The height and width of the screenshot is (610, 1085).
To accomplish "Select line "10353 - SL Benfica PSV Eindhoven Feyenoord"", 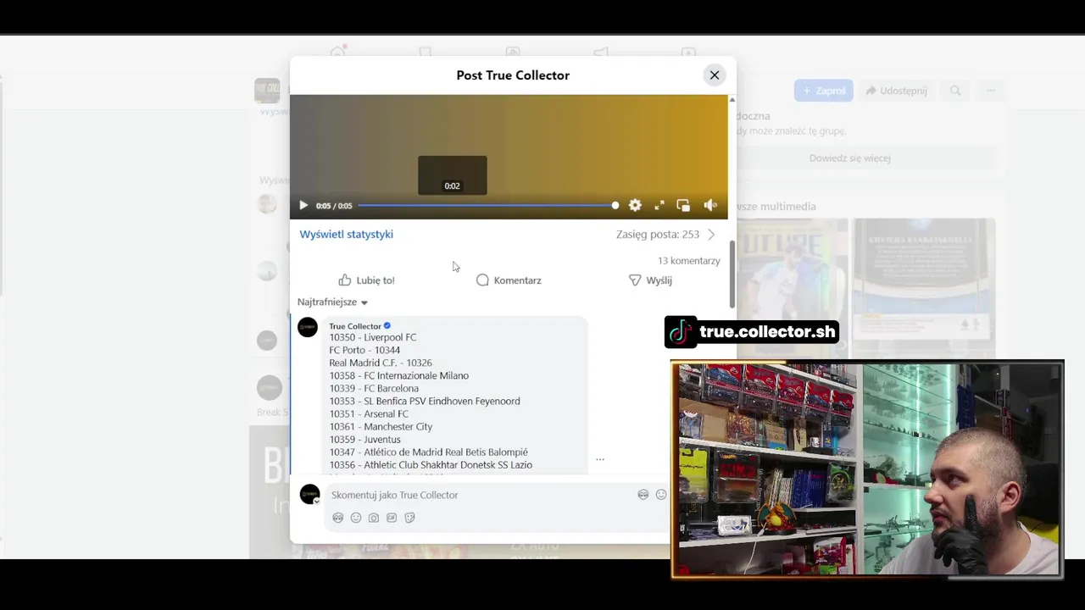I will (425, 401).
